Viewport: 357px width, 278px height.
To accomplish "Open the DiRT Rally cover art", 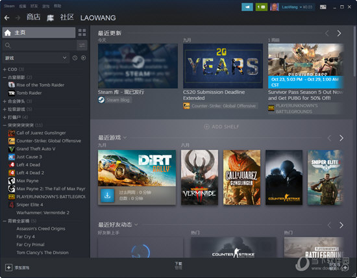I will pyautogui.click(x=137, y=168).
